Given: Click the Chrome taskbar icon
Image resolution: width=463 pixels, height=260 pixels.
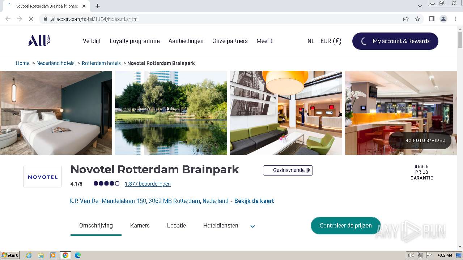Looking at the screenshot, I should (x=65, y=255).
